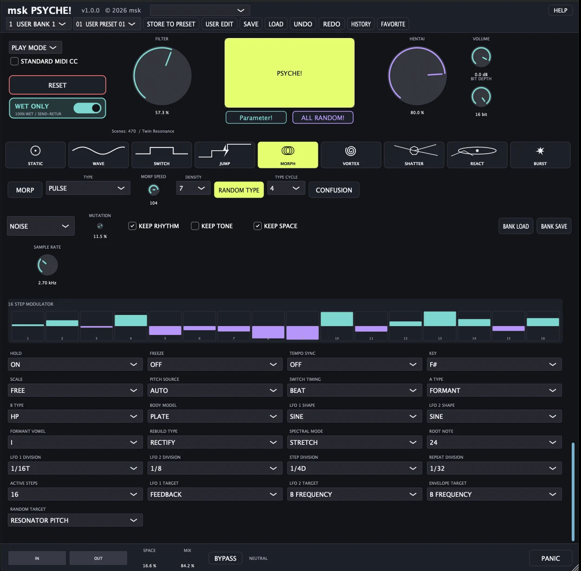Open the DENSITY dropdown
Image resolution: width=581 pixels, height=571 pixels.
pos(194,188)
